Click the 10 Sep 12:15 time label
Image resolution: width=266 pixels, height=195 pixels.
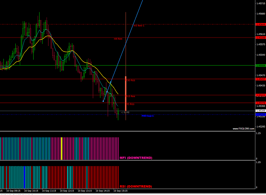coord(67,191)
